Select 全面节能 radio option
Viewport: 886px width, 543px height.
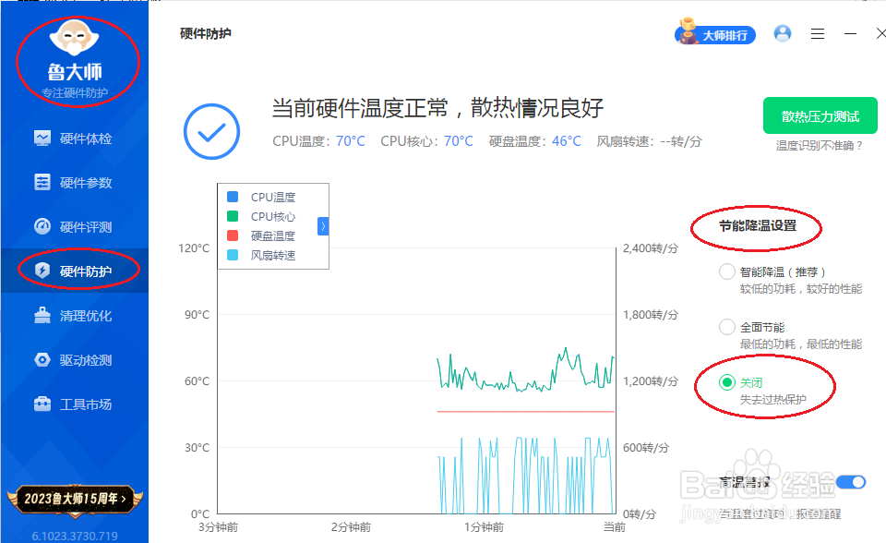click(726, 327)
